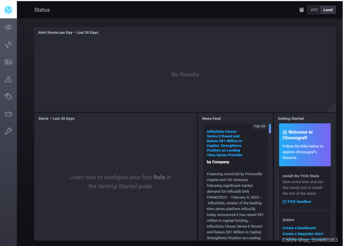Open Create a Dashboard guide

(x=299, y=228)
